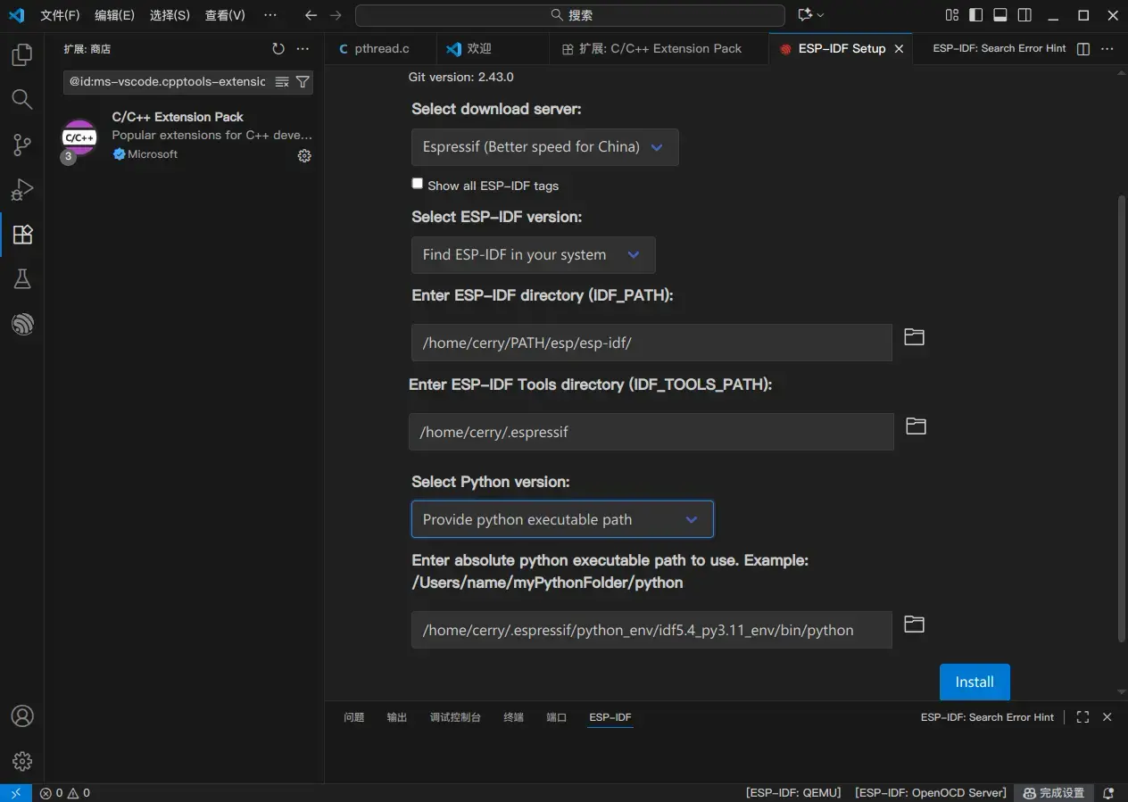Open the Testing flask icon
The width and height of the screenshot is (1128, 802).
point(22,279)
